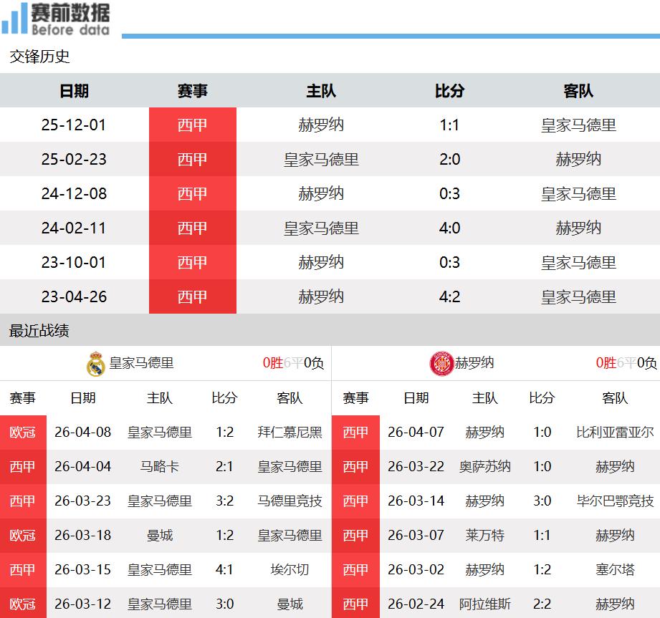Select the 欧冠 badge for 26-03-12 match
The height and width of the screenshot is (618, 660).
pos(23,604)
